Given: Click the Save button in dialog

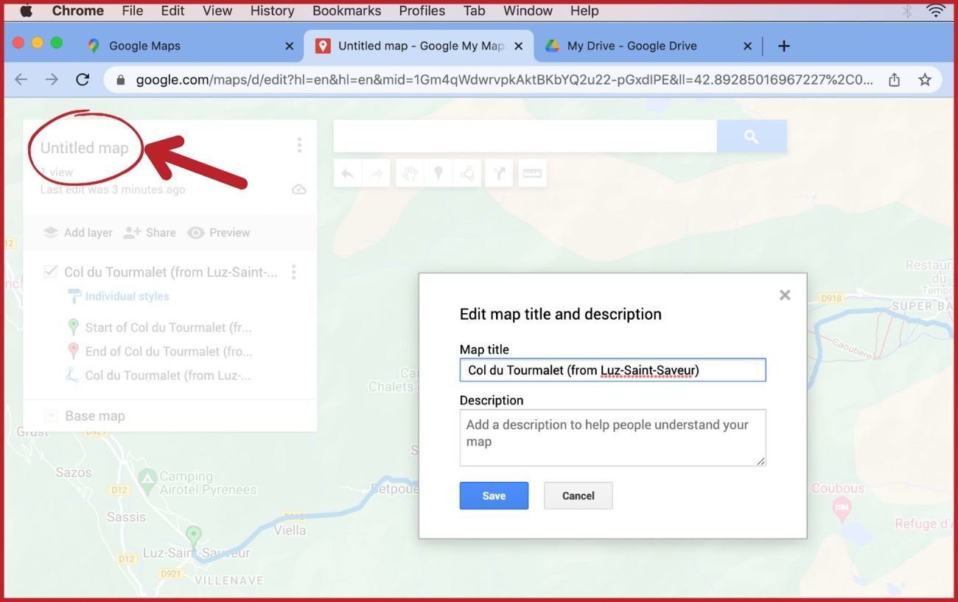Looking at the screenshot, I should pos(494,496).
